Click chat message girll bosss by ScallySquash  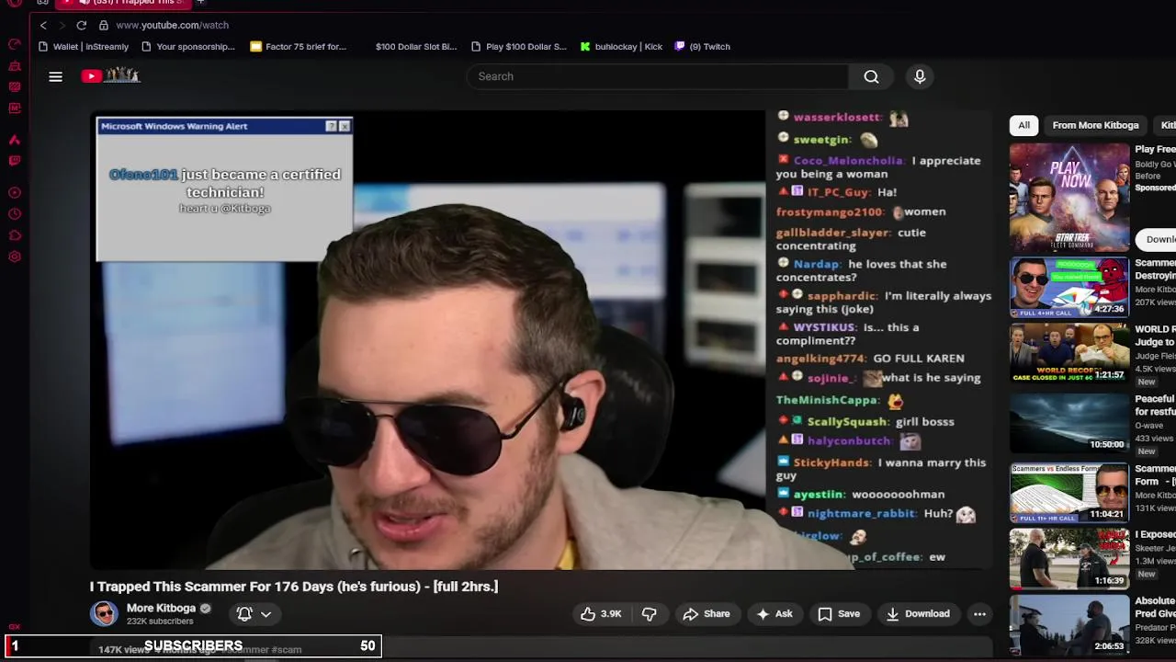[925, 422]
